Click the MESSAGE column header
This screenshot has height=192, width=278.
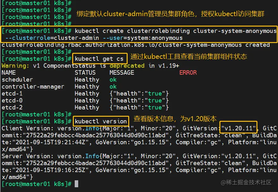pyautogui.click(x=122, y=72)
